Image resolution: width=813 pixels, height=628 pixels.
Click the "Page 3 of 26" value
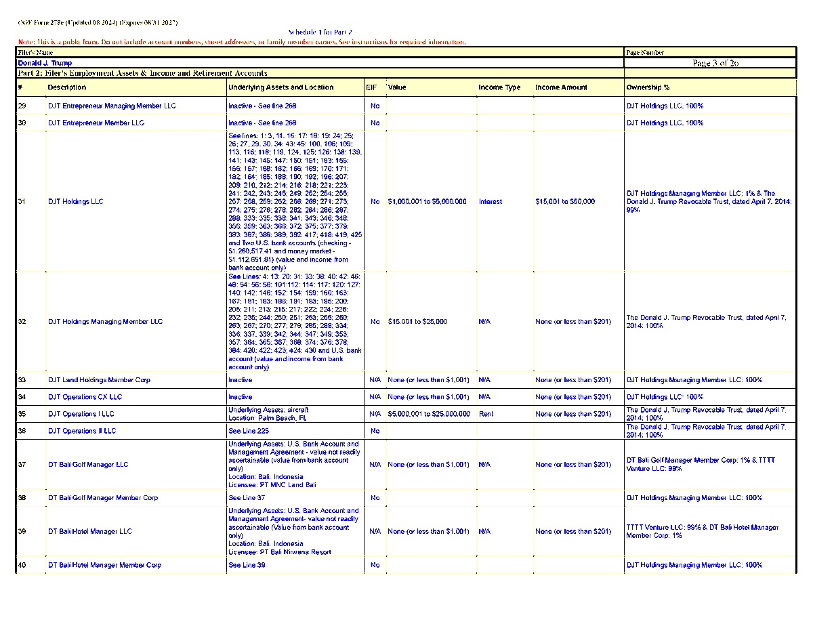click(715, 63)
